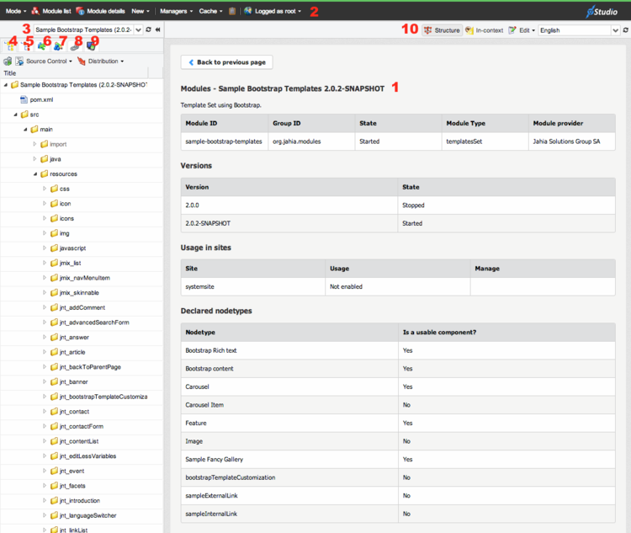Select the jmix_skinnable folder
Image resolution: width=631 pixels, height=533 pixels.
(x=79, y=292)
